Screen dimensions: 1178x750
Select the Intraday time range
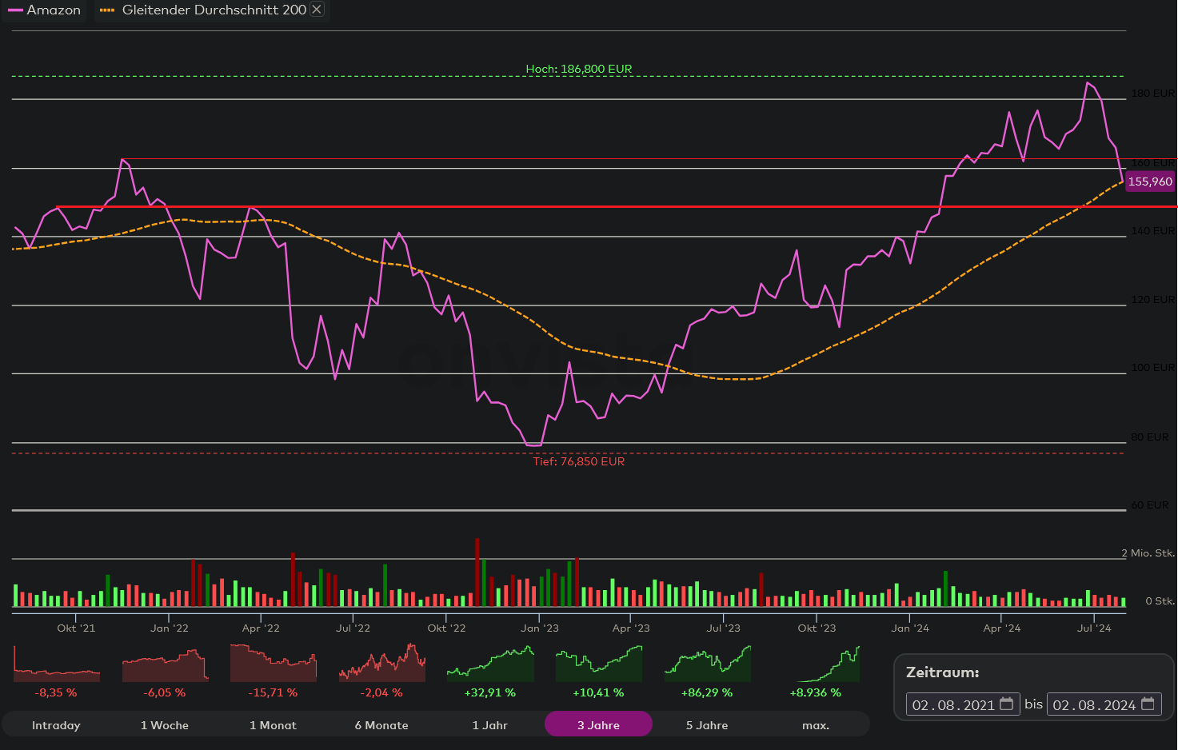pos(56,725)
